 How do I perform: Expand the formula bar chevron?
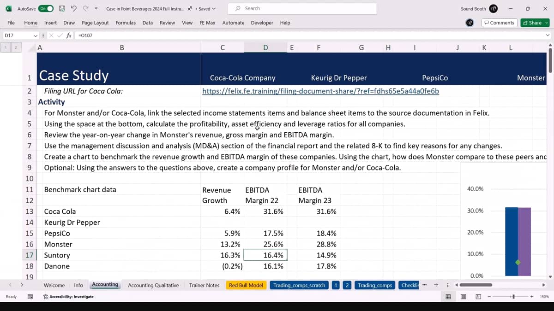coord(548,35)
